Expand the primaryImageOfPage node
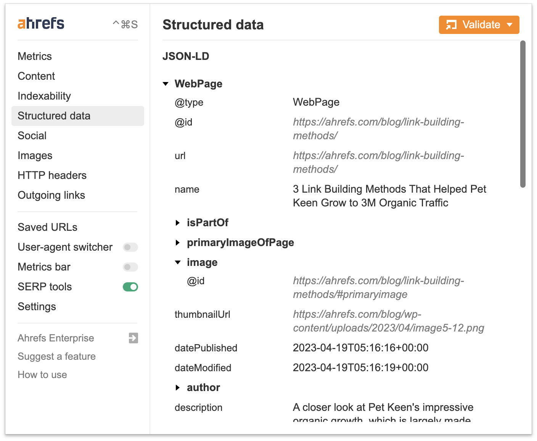The width and height of the screenshot is (537, 441). 177,243
